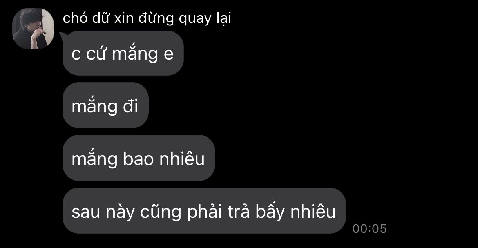Click the letter "e" ending the first message
This screenshot has height=248, width=478.
[x=169, y=54]
